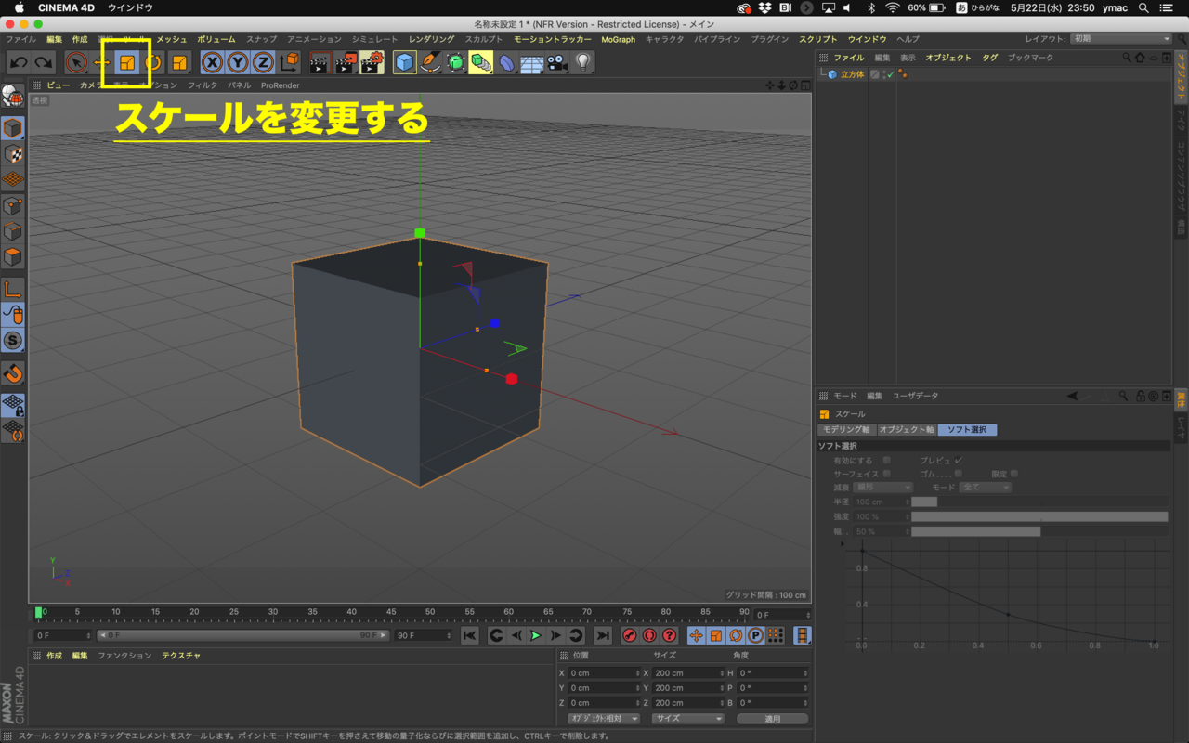This screenshot has width=1189, height=743.
Task: Select 立方体 object in Object Manager
Action: (852, 74)
